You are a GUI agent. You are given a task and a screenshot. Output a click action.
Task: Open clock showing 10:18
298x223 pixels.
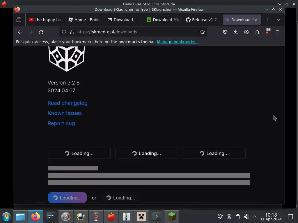click(271, 217)
